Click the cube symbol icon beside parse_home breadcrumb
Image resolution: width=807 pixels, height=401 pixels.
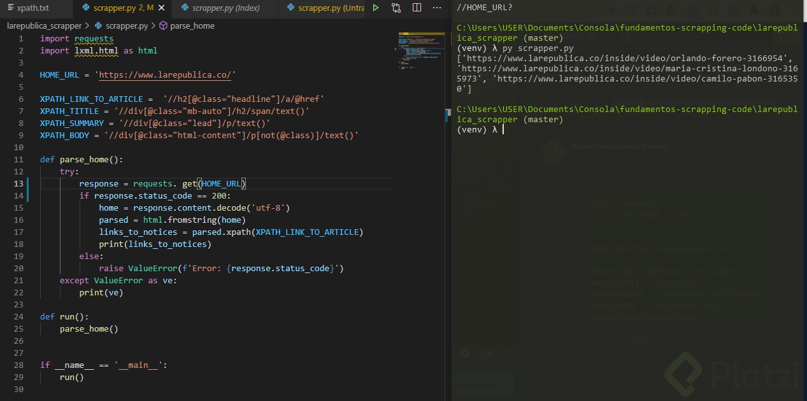[x=163, y=26]
